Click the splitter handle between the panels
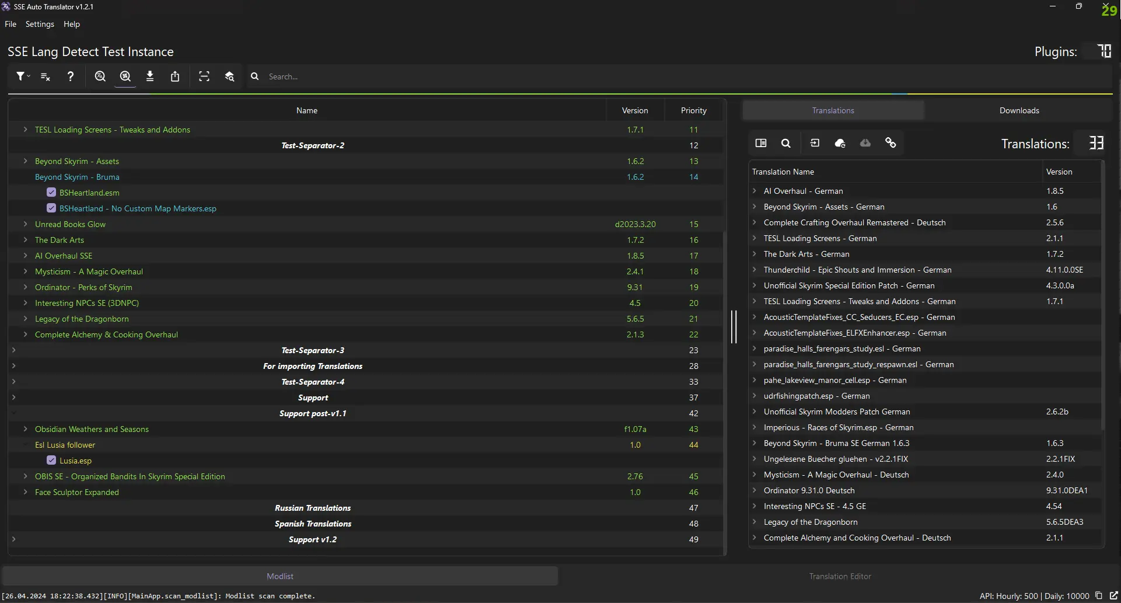This screenshot has height=603, width=1121. [x=734, y=327]
